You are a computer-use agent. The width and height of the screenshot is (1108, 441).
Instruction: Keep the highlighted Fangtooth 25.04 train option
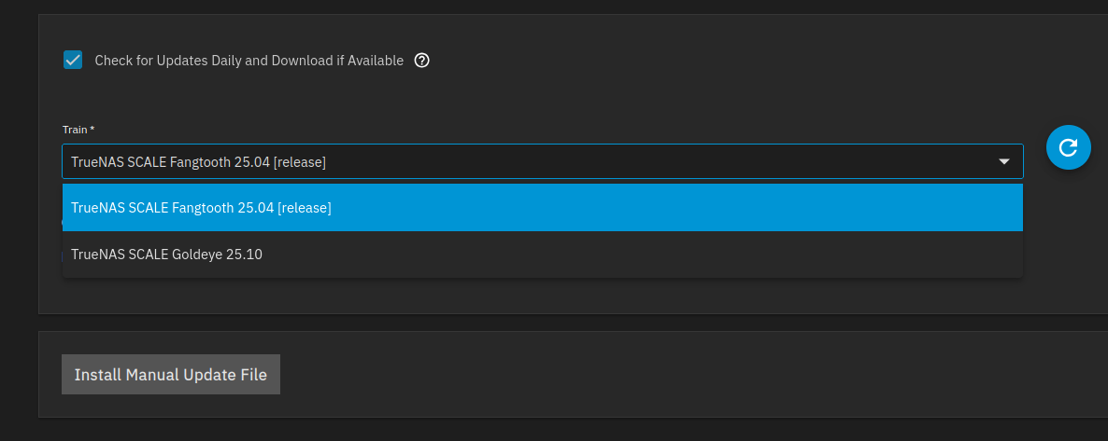[x=201, y=207]
